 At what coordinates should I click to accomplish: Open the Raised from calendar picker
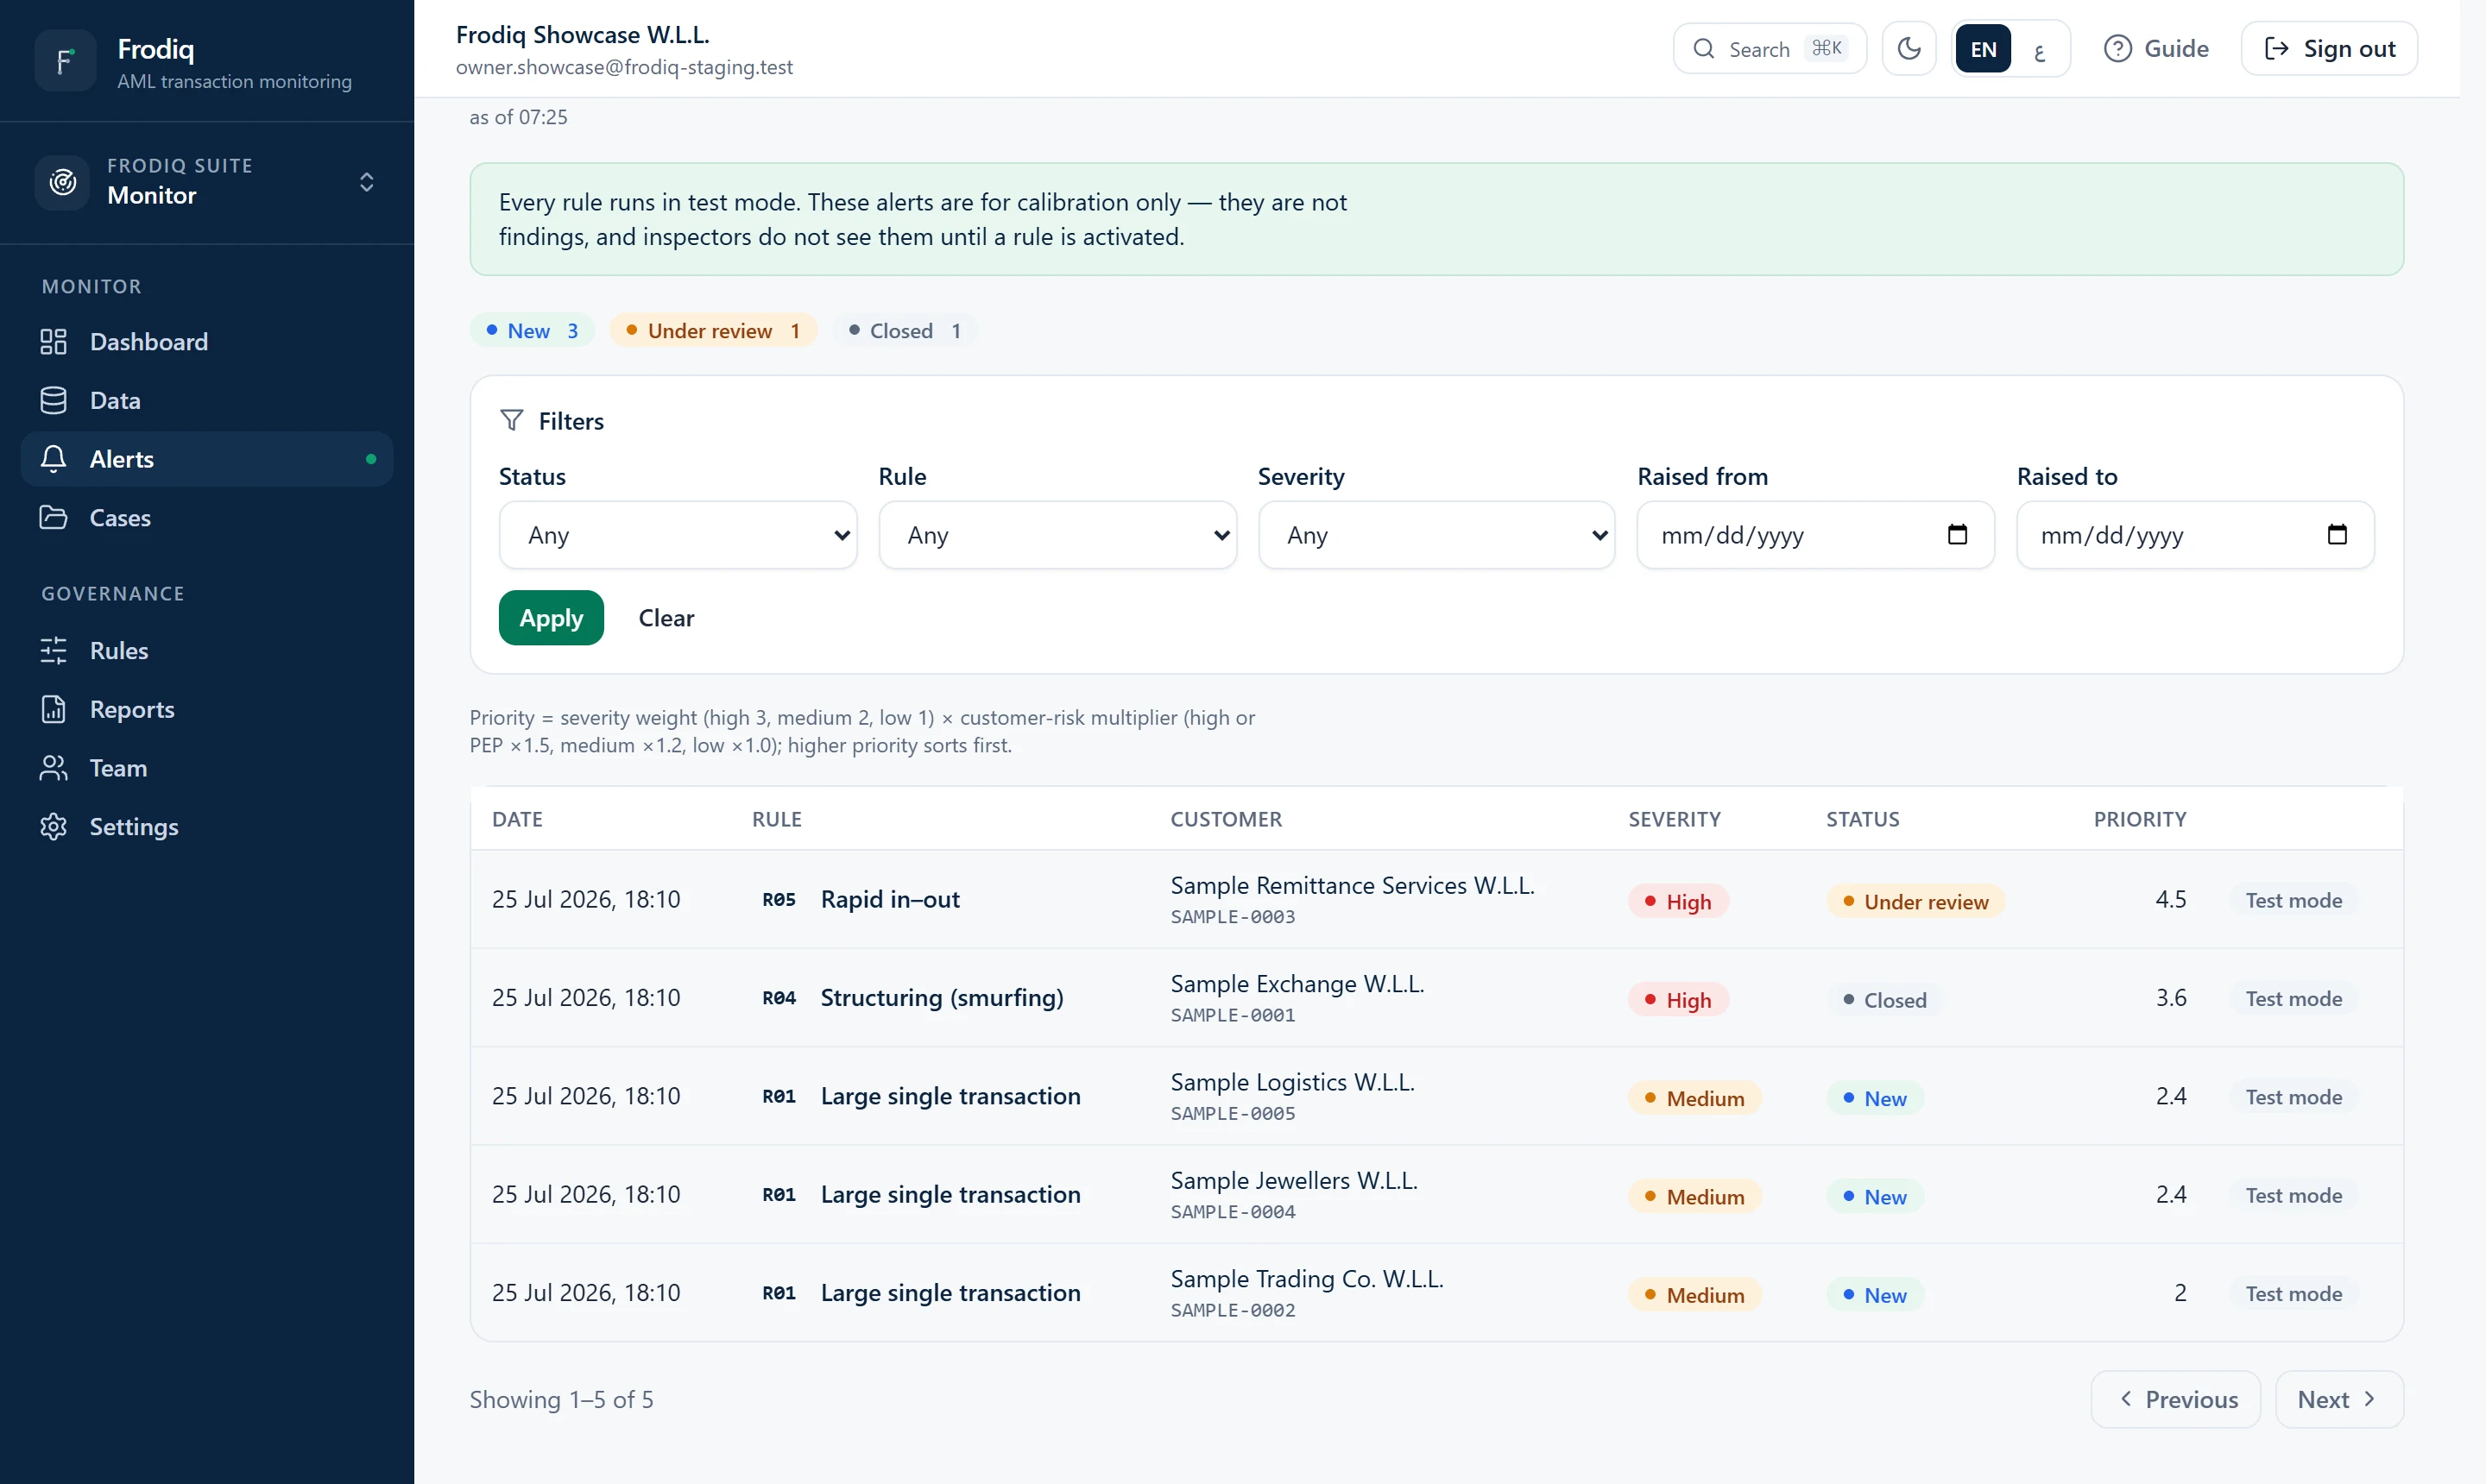(1958, 535)
